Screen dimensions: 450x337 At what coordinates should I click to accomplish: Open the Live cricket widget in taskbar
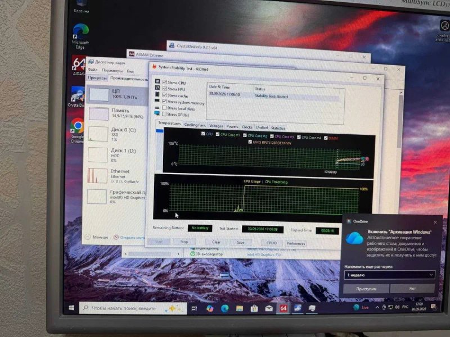click(361, 307)
